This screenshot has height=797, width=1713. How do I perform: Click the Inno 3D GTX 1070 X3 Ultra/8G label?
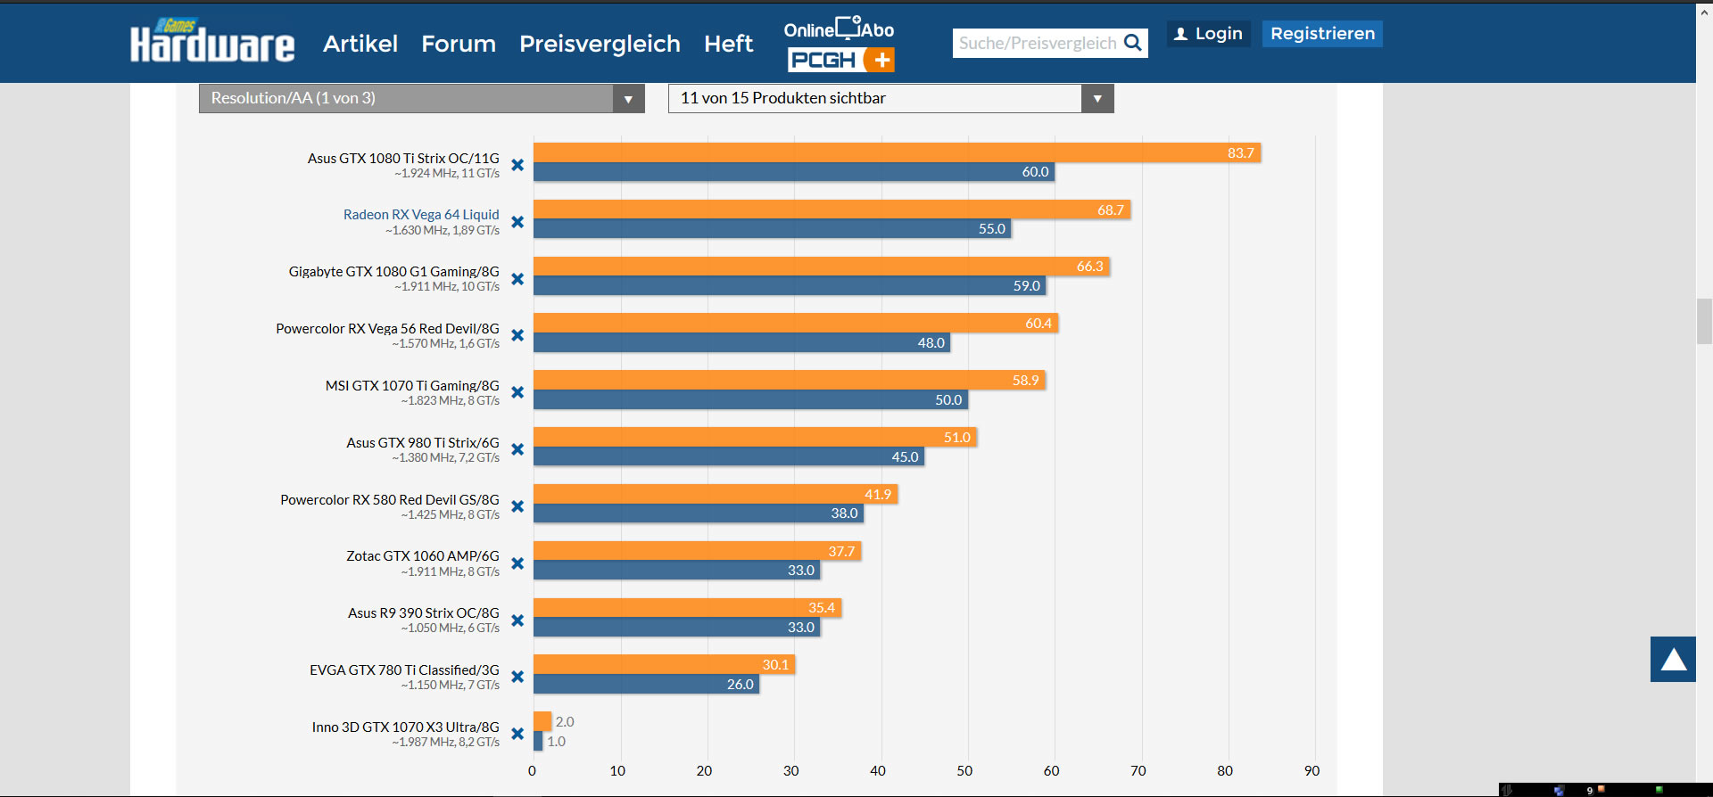(406, 727)
